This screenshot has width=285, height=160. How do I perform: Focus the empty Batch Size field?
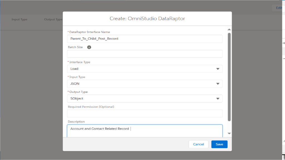[x=145, y=54]
